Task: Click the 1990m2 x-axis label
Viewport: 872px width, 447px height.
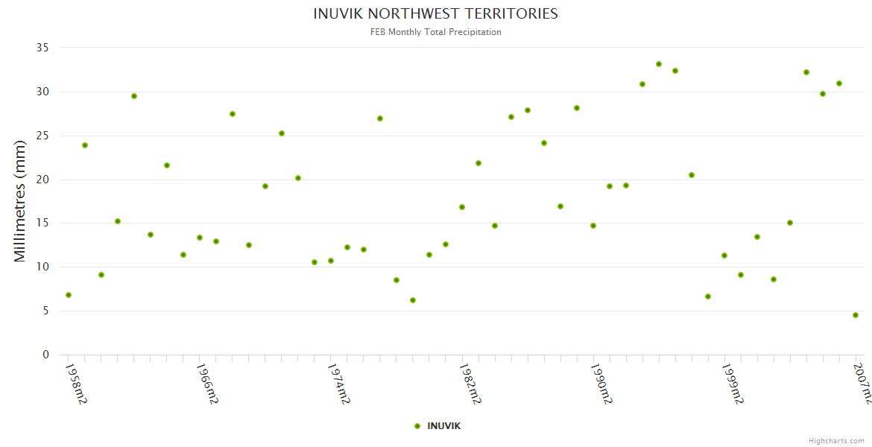Action: (601, 384)
